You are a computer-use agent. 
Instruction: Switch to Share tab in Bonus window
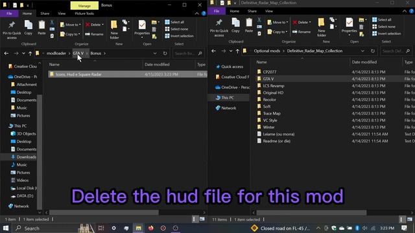pyautogui.click(x=45, y=14)
